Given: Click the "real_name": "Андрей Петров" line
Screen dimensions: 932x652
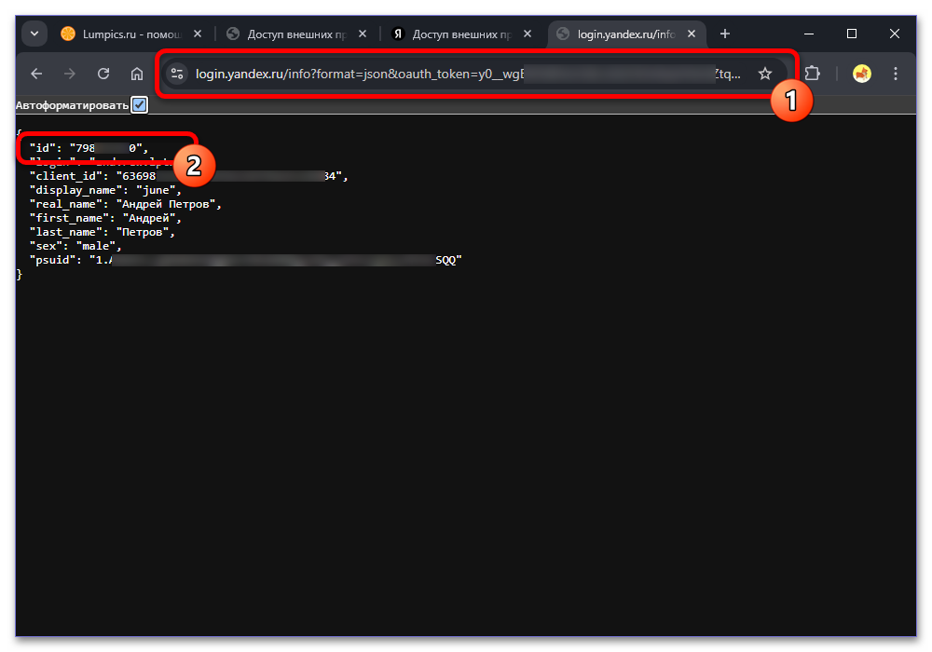Looking at the screenshot, I should (126, 204).
